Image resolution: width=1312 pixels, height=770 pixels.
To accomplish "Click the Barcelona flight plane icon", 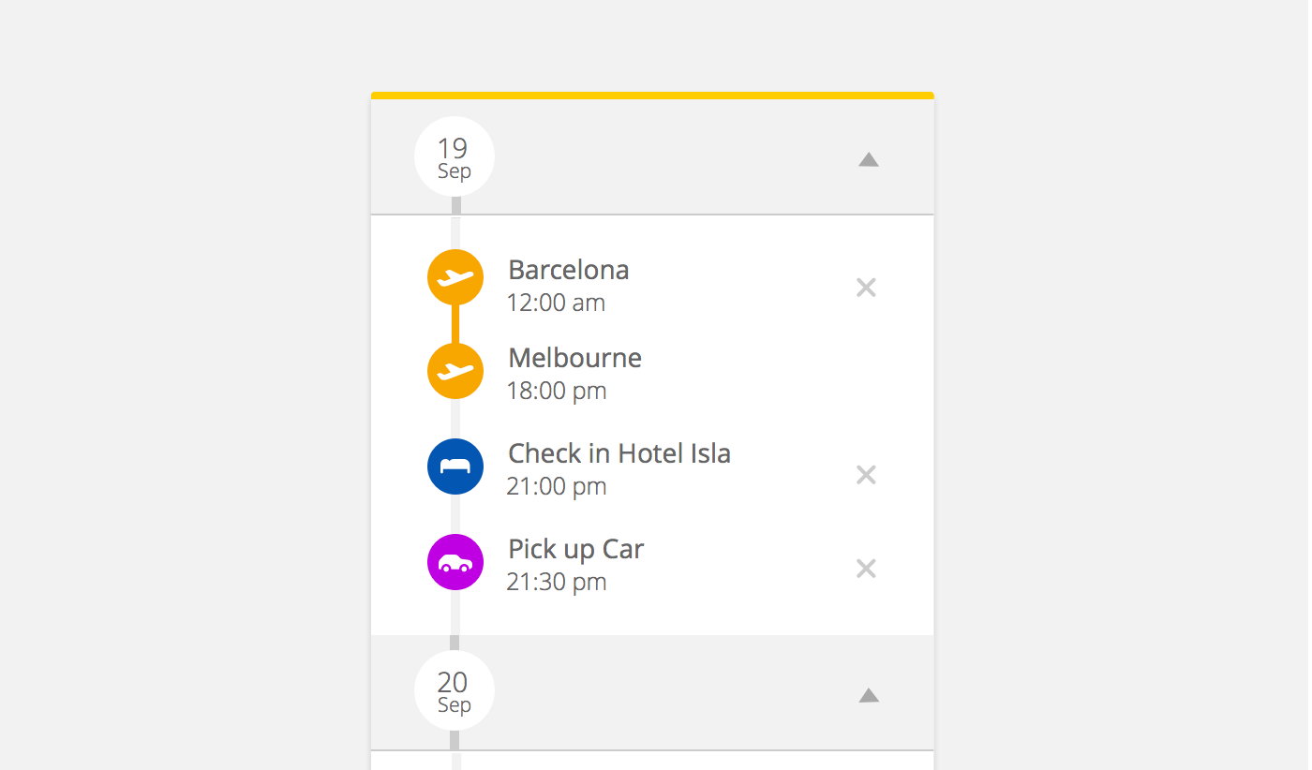I will (x=455, y=277).
